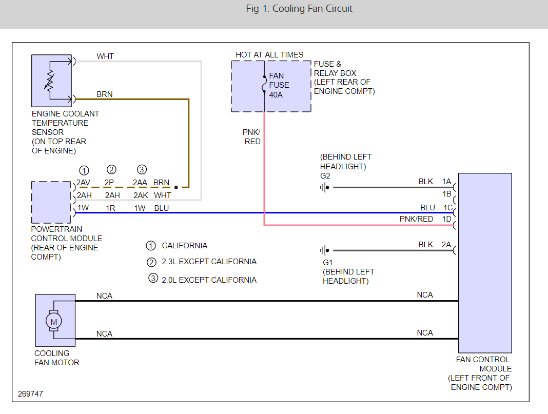Click circled 2 beside 2.3L legend entry
548x414 pixels.
pos(151,262)
